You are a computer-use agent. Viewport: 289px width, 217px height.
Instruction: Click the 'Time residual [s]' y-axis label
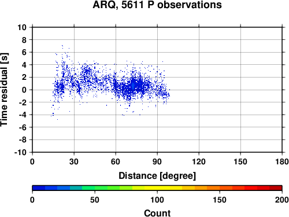(x=4, y=90)
